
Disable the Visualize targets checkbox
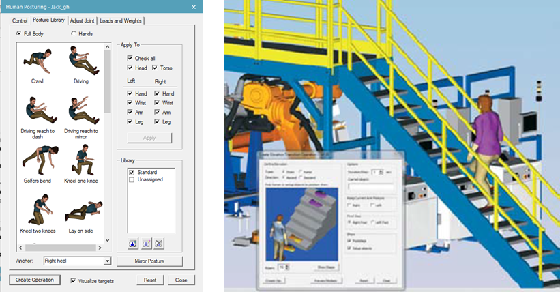(74, 280)
